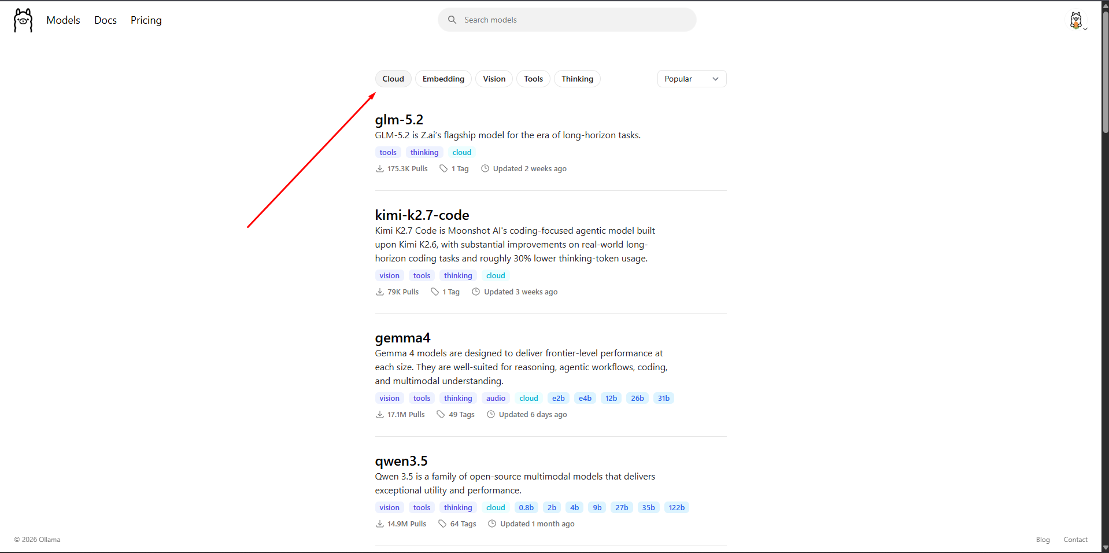Click the kimi-k2.7-code 'vision' badge
The width and height of the screenshot is (1109, 553).
click(x=390, y=276)
